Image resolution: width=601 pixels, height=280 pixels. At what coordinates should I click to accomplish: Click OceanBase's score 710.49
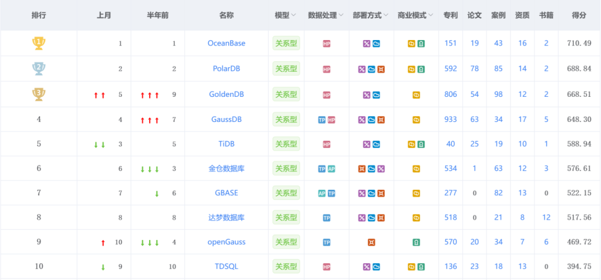[x=579, y=43]
